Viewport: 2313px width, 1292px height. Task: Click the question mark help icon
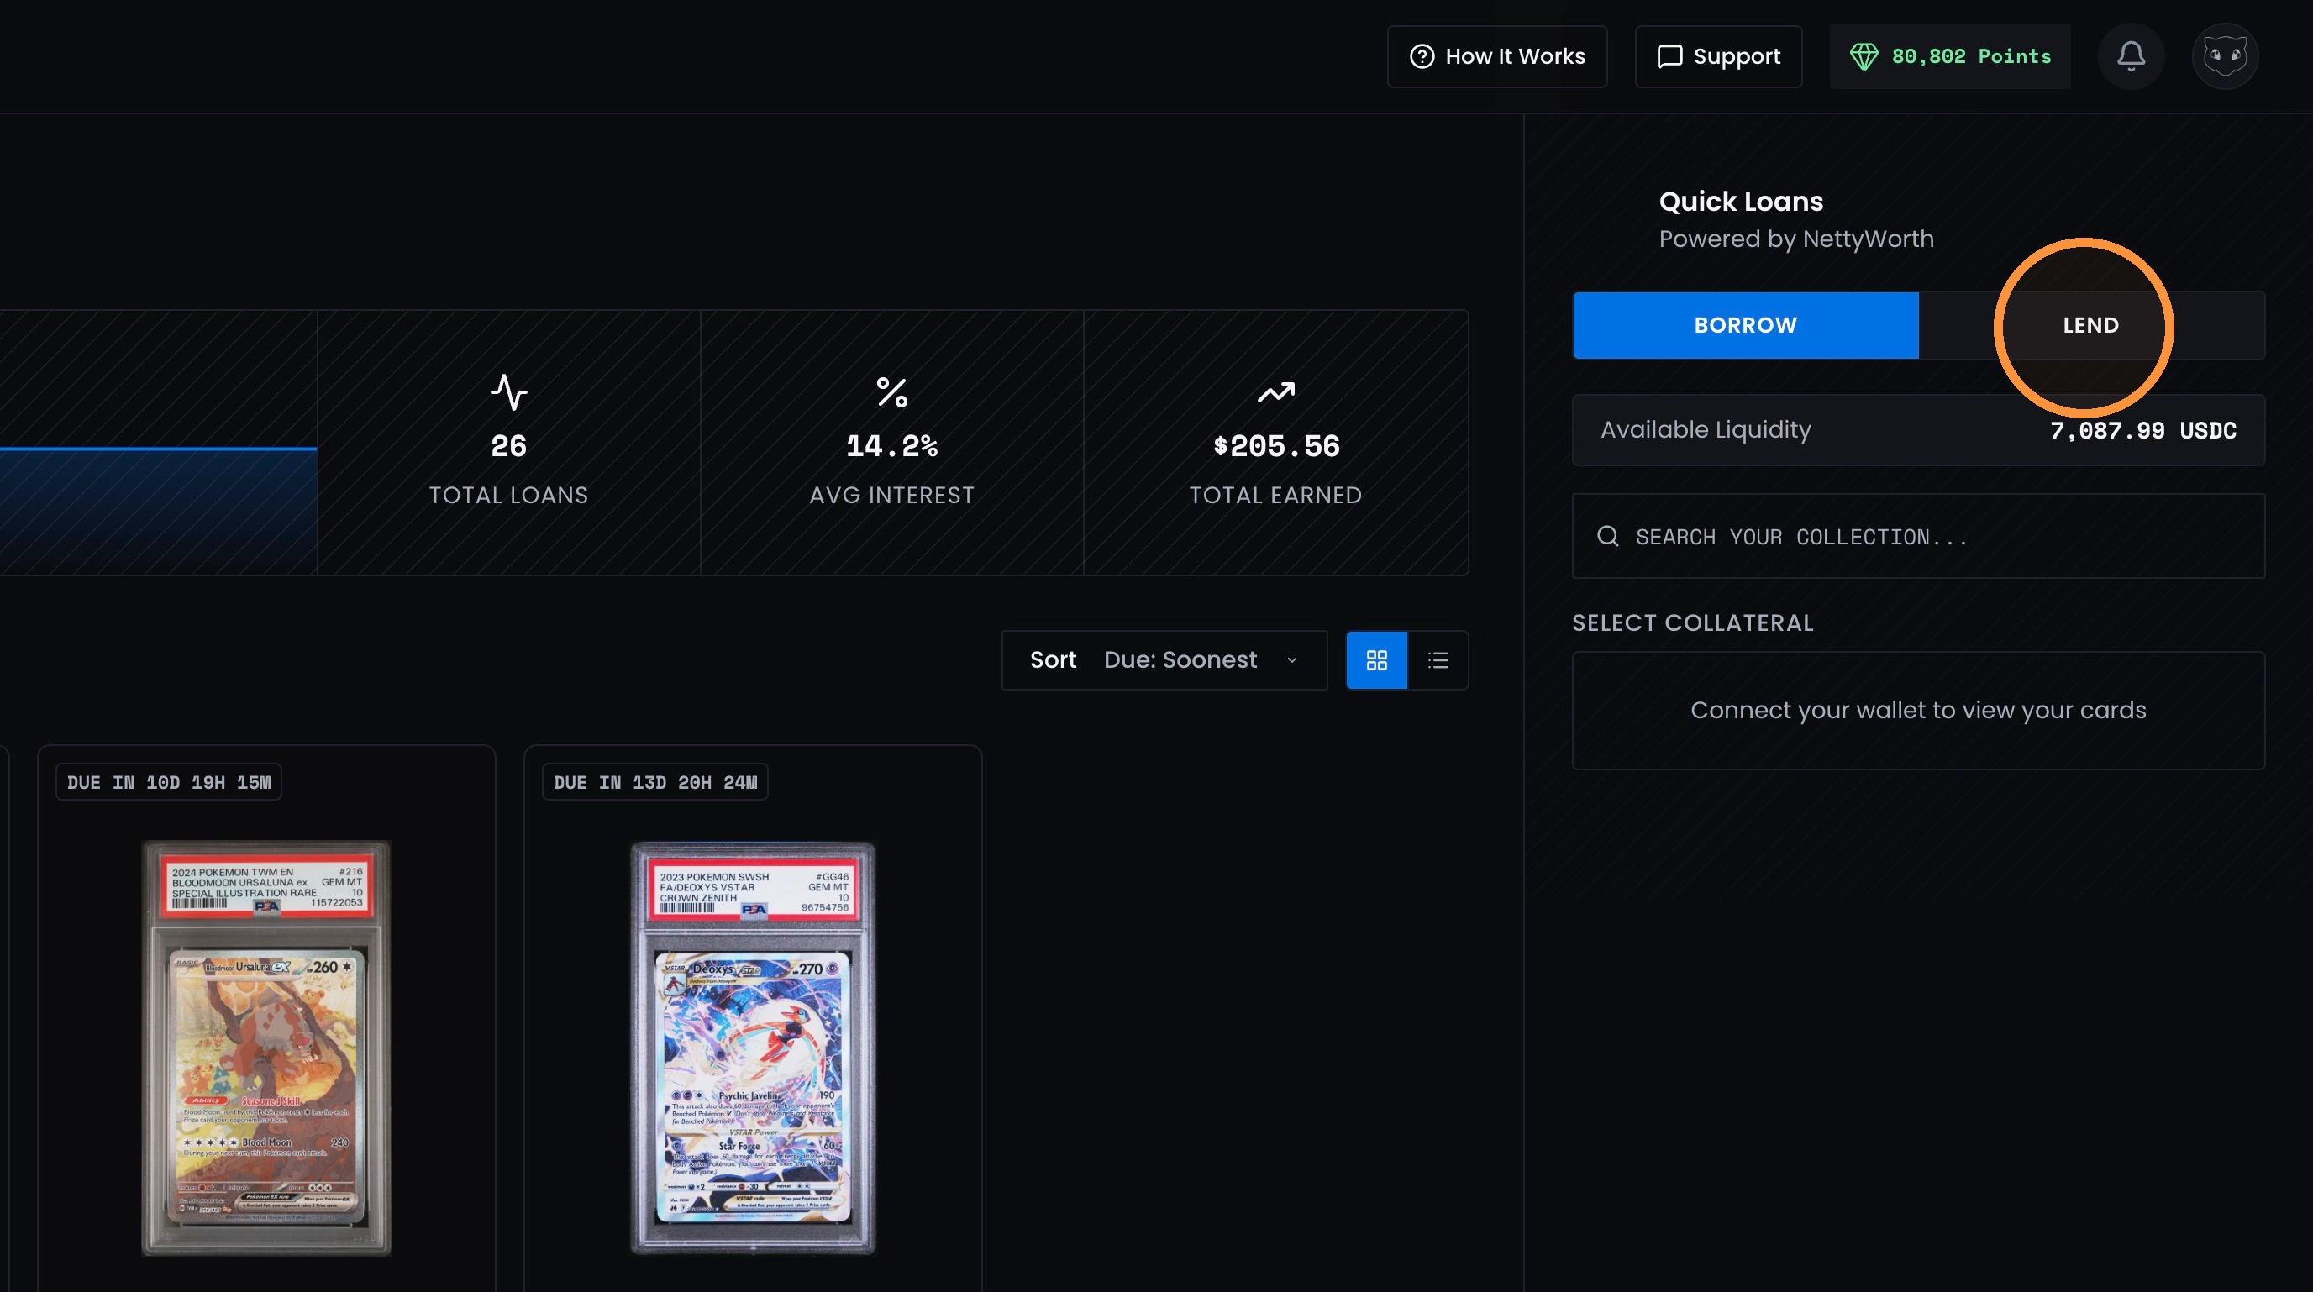click(1422, 56)
